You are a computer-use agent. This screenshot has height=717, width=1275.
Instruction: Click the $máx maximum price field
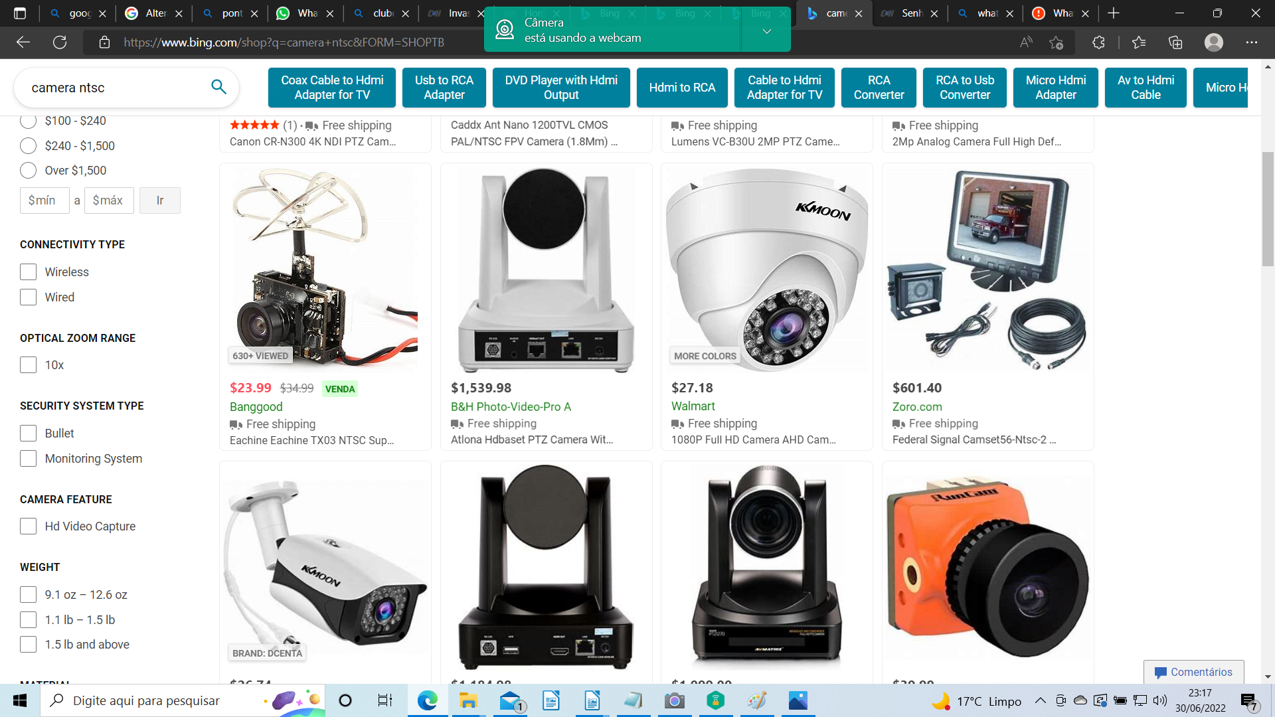tap(109, 200)
